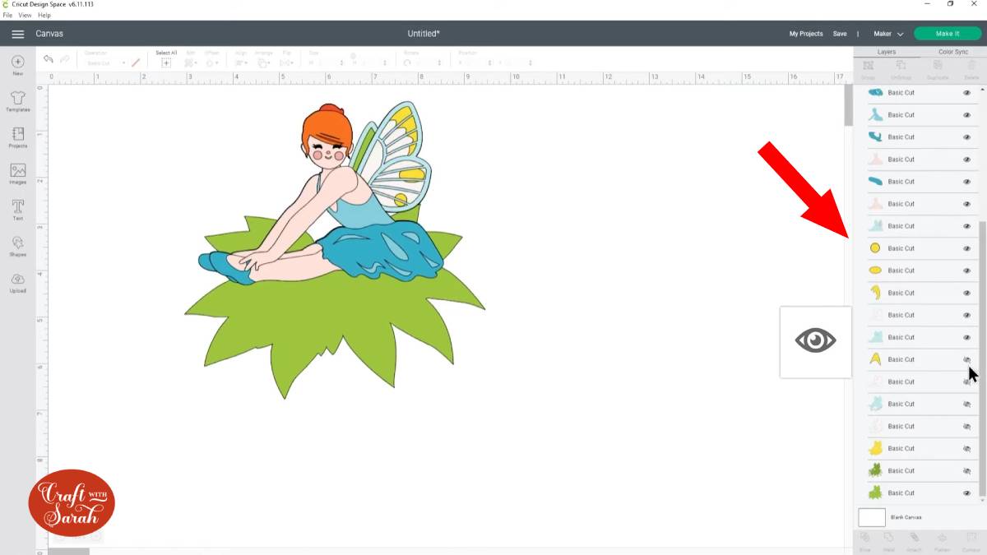
Task: Open the File menu
Action: tap(7, 15)
